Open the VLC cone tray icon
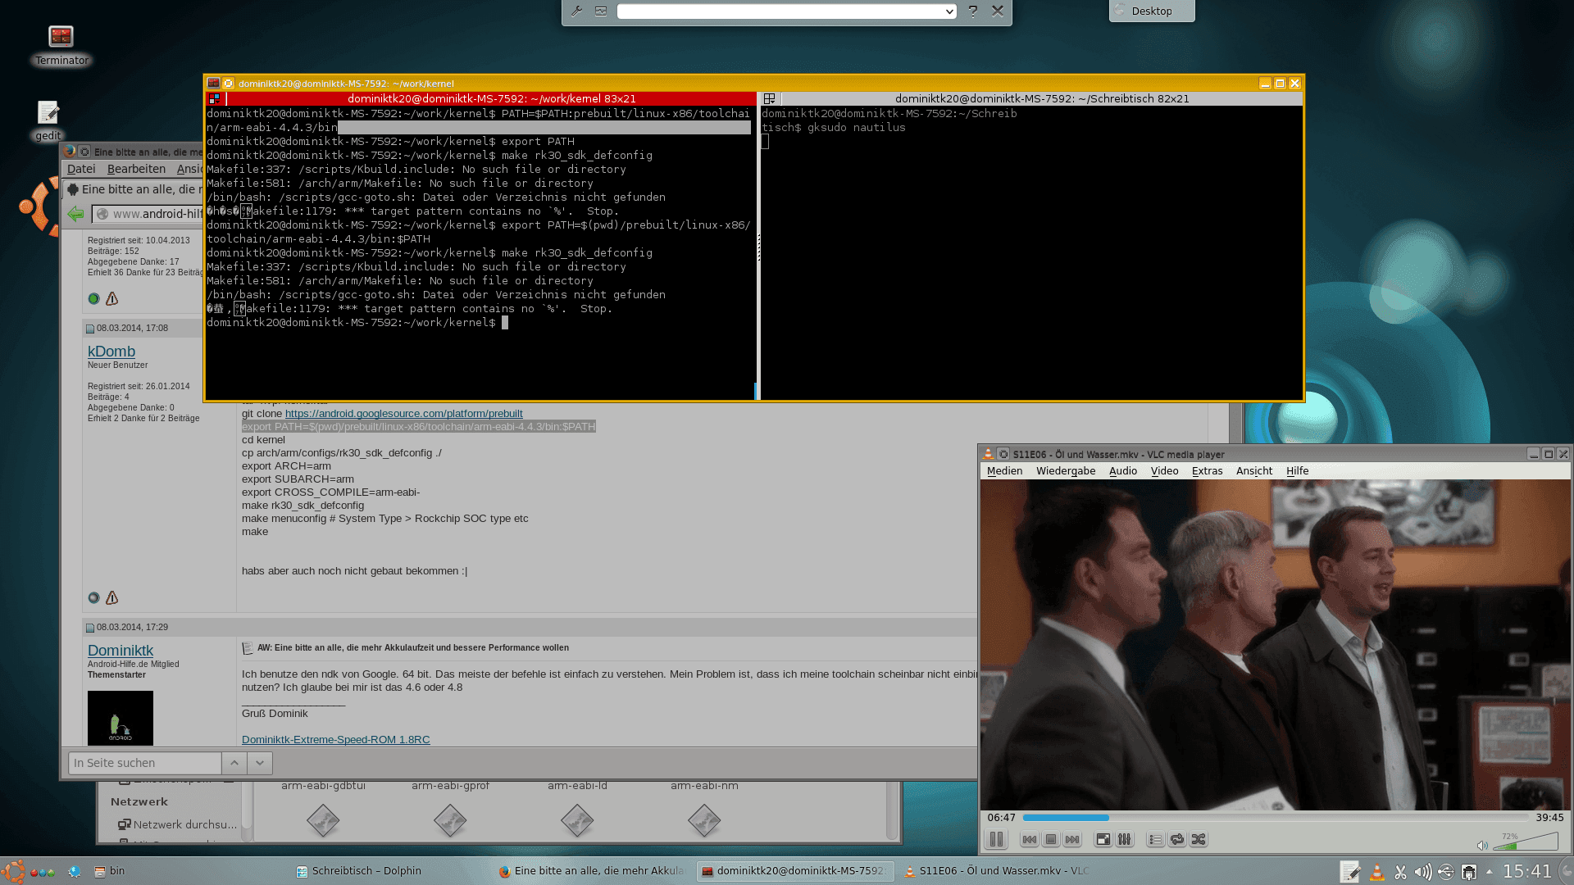Image resolution: width=1574 pixels, height=885 pixels. pos(1377,872)
